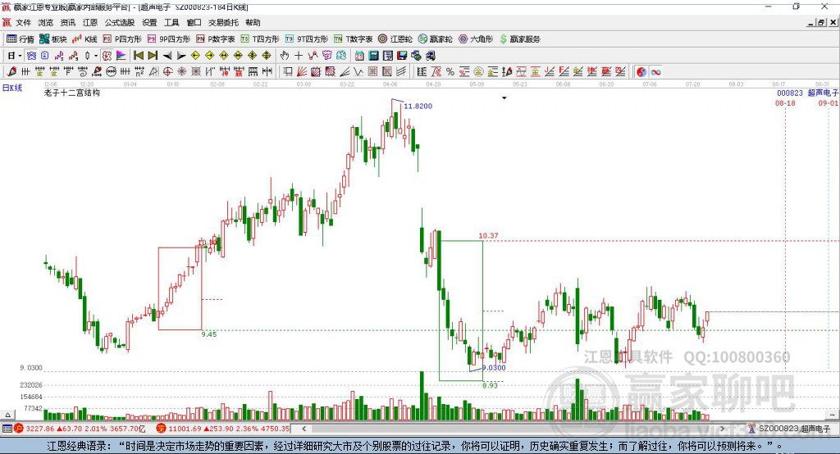Open the T四方形 tool
The width and height of the screenshot is (840, 454).
tap(260, 39)
